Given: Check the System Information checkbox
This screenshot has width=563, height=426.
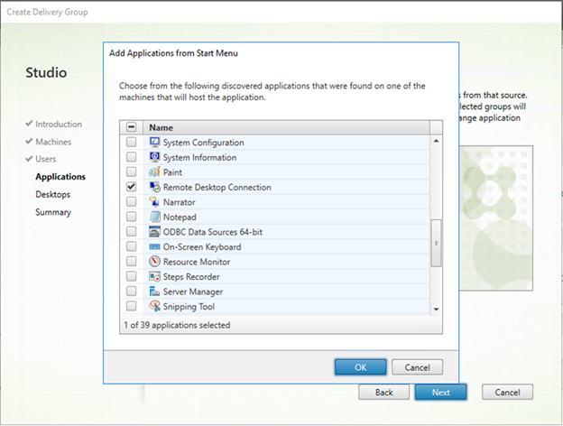Looking at the screenshot, I should (x=132, y=157).
